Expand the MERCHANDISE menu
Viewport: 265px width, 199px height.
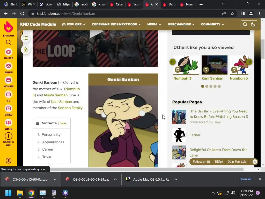coord(181,24)
